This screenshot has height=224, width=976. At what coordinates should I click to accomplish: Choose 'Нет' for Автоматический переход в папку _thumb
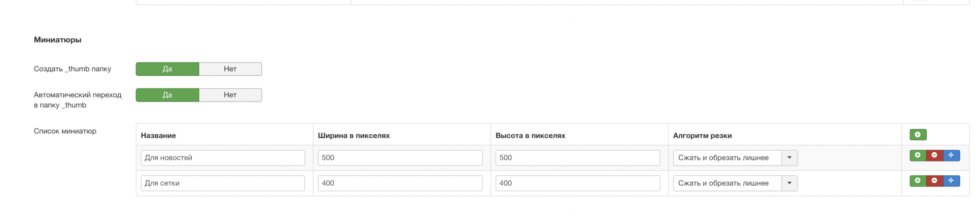(x=230, y=95)
